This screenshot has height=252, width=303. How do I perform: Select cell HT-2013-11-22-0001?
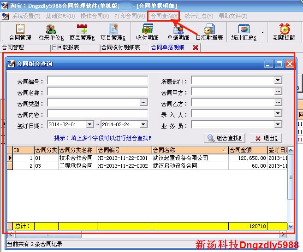point(124,158)
